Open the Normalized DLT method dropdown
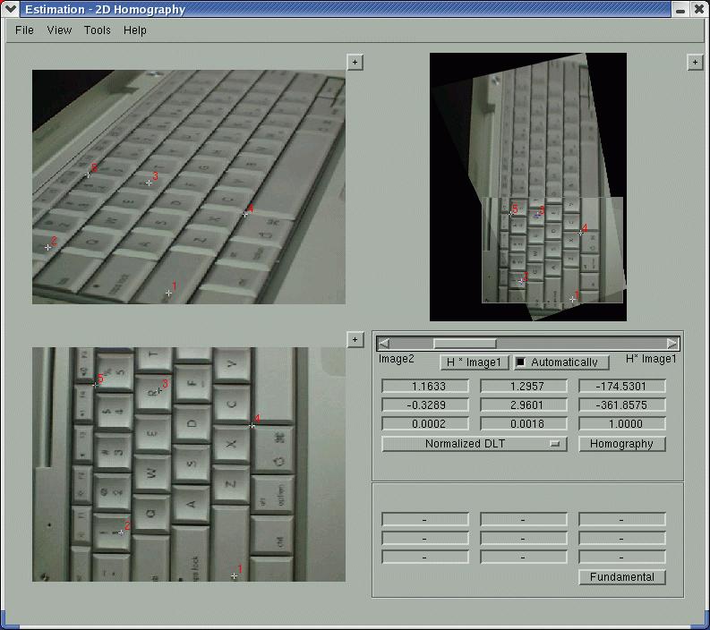Screen dimensions: 710x630 click(475, 444)
